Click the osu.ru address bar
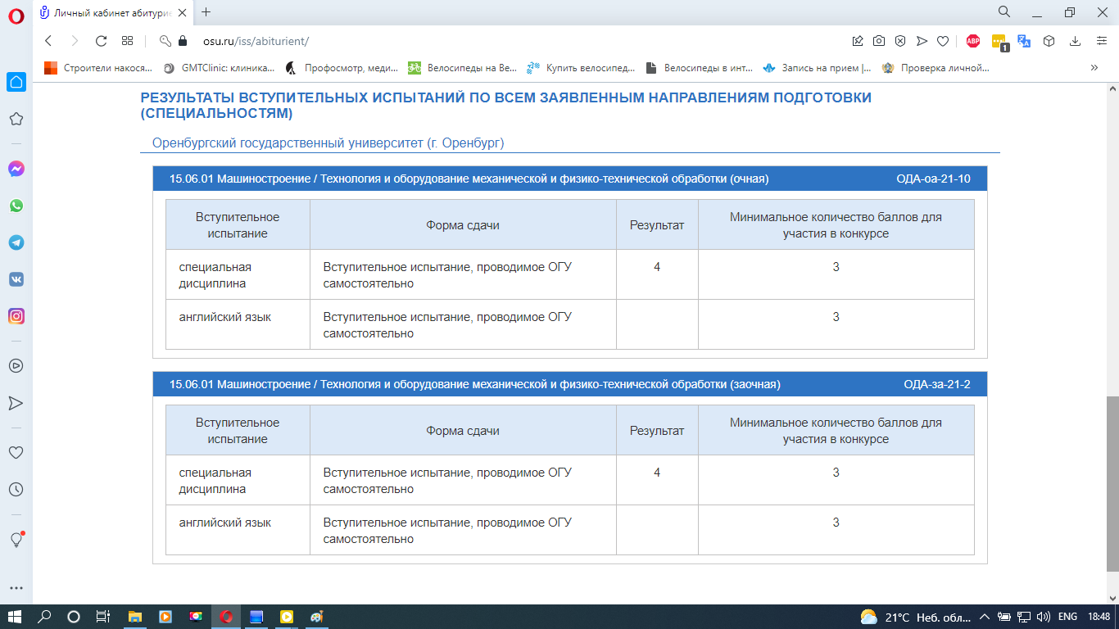 point(492,41)
